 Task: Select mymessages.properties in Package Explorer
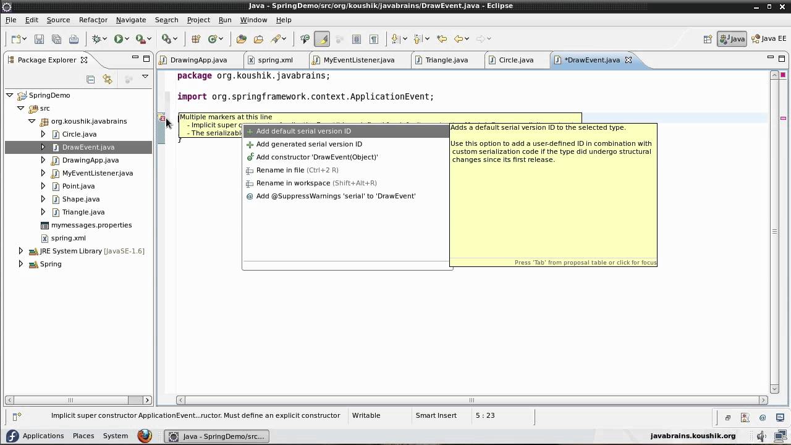91,225
